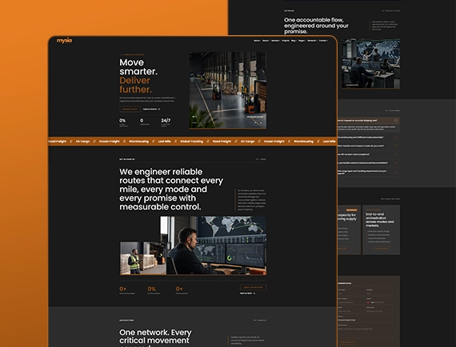456x347 pixels.
Task: Open the Projects nav item
Action: coord(286,41)
